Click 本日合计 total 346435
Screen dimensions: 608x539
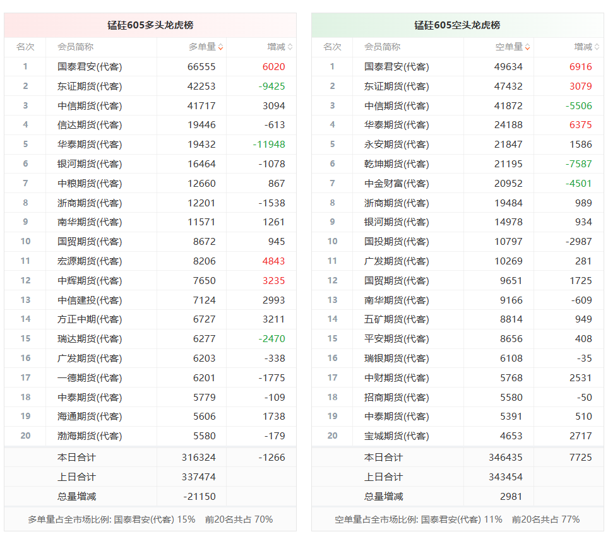click(x=506, y=458)
